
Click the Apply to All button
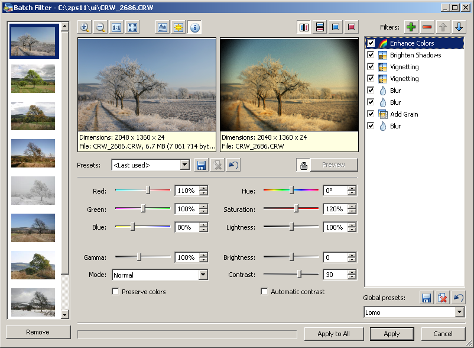(334, 334)
